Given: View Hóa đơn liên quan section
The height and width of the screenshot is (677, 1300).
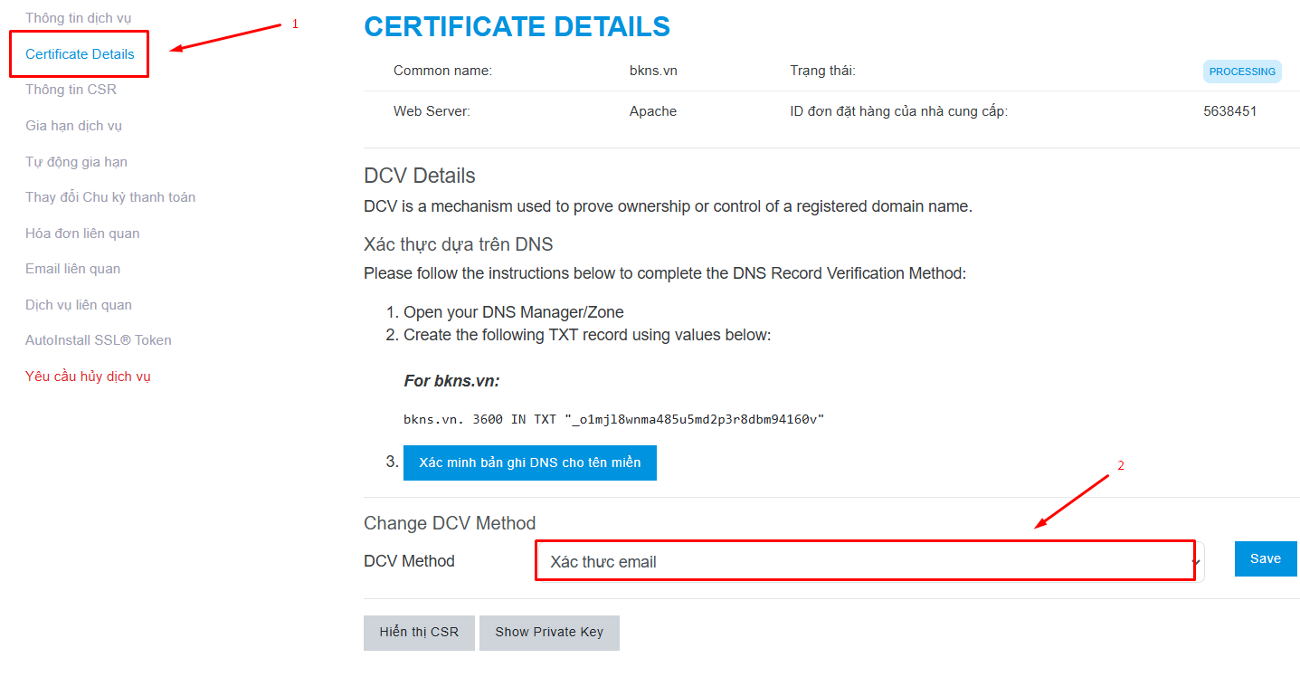Looking at the screenshot, I should (x=82, y=234).
